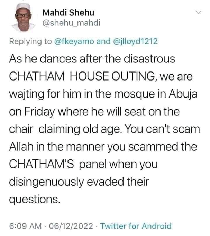Open the tweet options chevron menu
The width and height of the screenshot is (210, 236).
pos(198,12)
